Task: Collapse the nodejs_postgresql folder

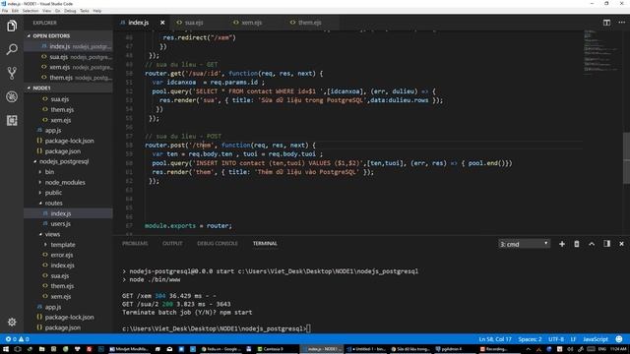Action: click(64, 161)
